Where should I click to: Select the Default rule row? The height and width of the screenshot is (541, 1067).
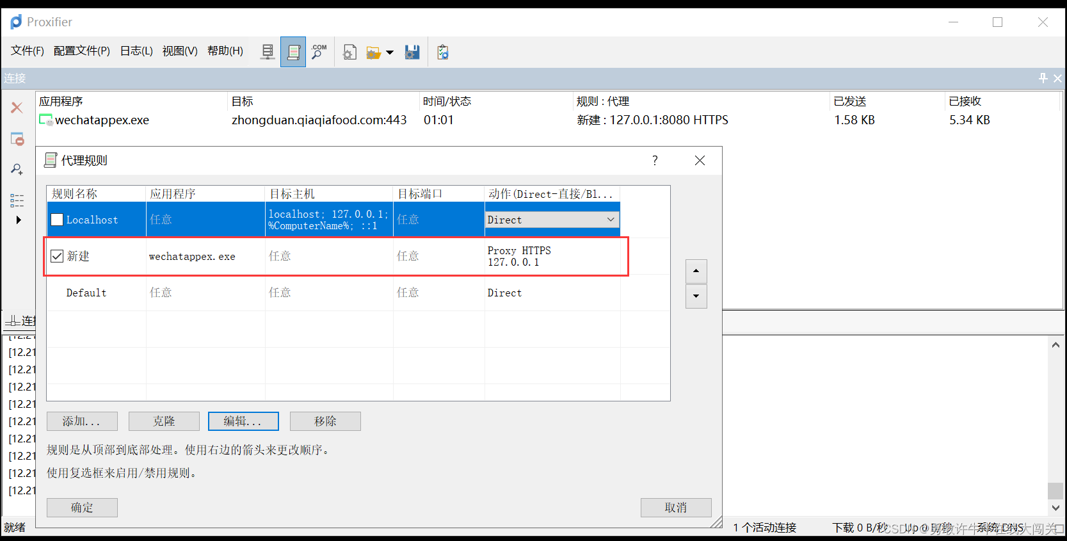coord(333,293)
